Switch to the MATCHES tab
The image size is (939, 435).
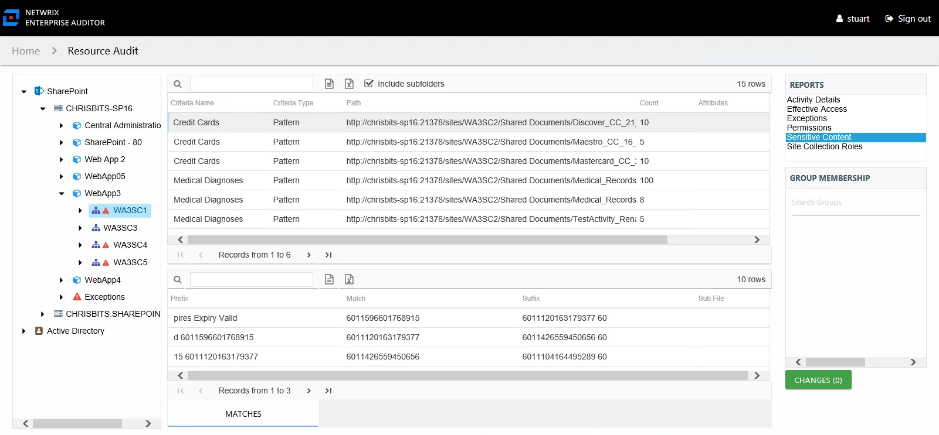[x=243, y=414]
